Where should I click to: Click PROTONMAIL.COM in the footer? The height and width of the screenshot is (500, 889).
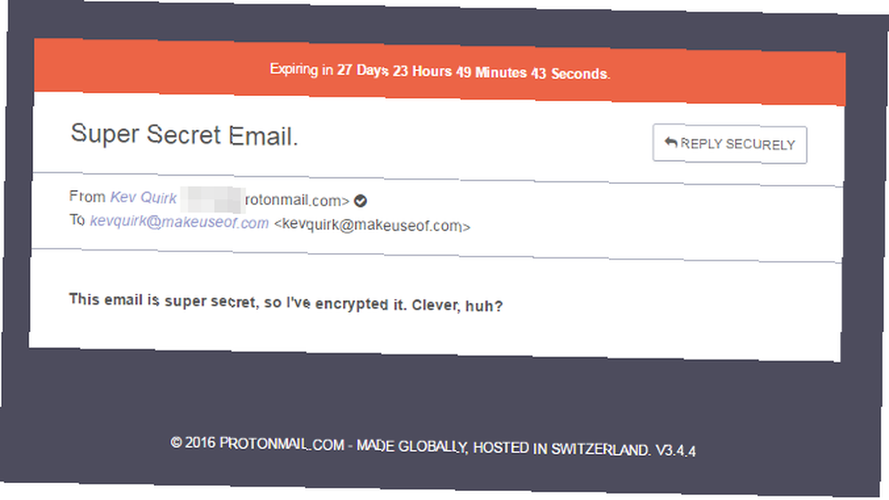282,444
